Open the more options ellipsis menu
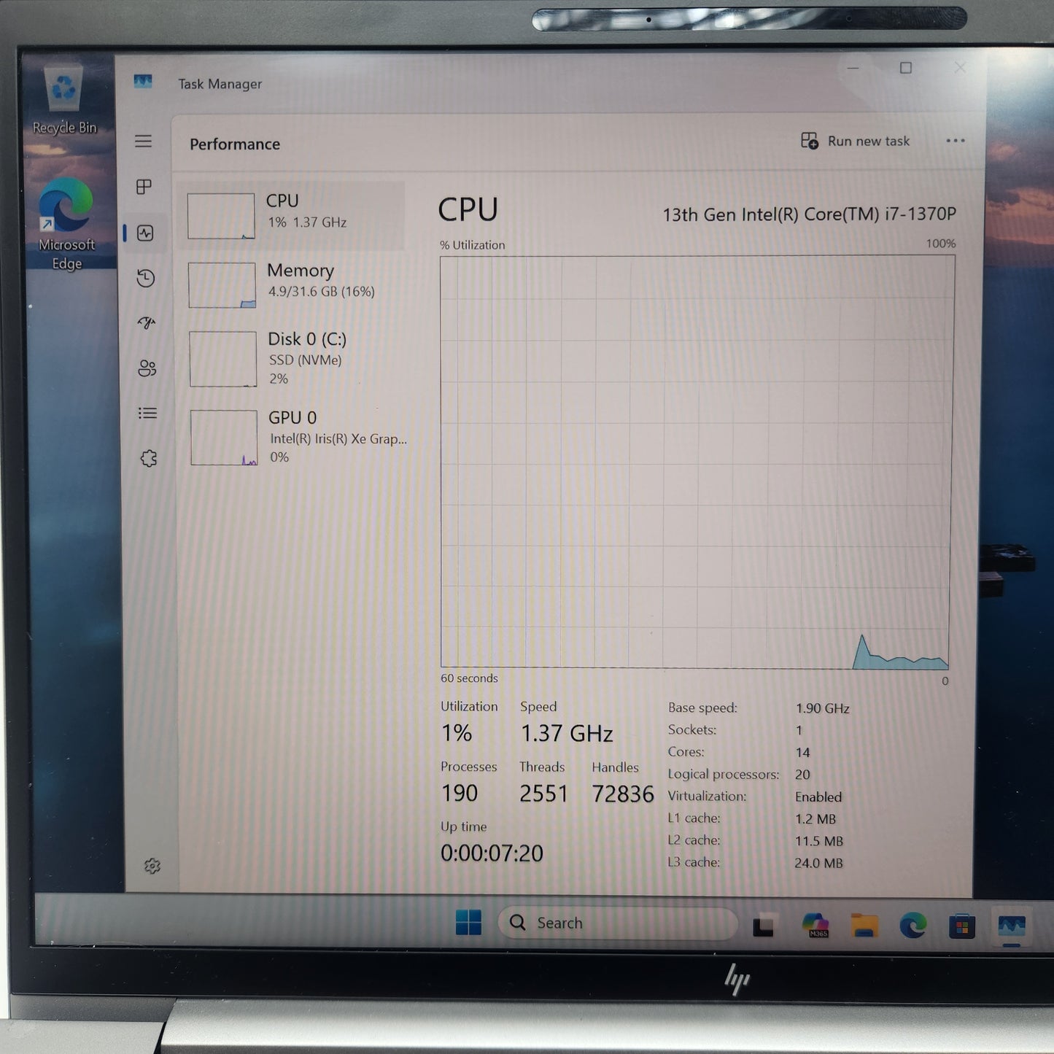Screen dimensions: 1054x1054 pyautogui.click(x=956, y=141)
